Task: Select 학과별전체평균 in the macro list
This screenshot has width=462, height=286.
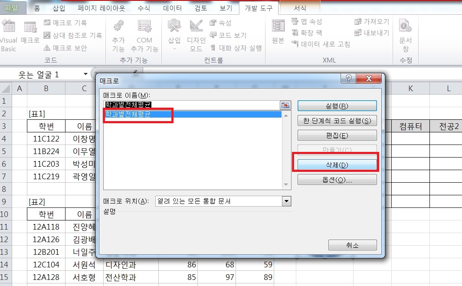Action: point(131,115)
